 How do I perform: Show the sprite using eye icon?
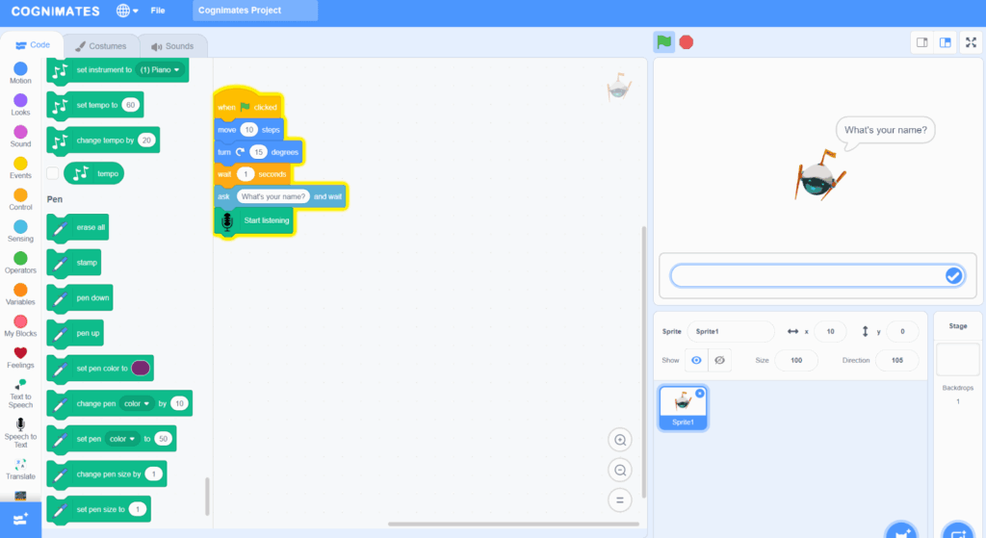tap(696, 360)
